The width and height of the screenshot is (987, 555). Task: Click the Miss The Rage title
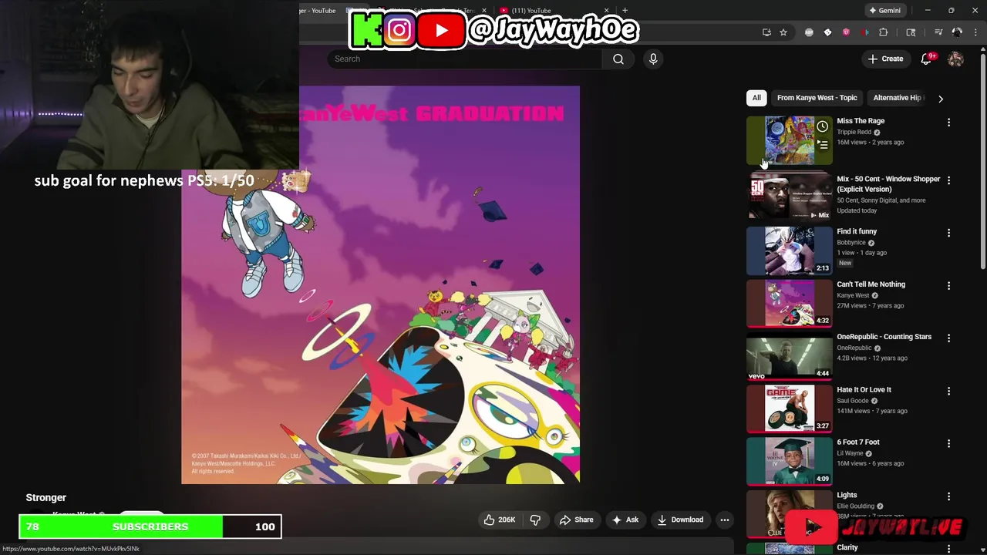861,121
